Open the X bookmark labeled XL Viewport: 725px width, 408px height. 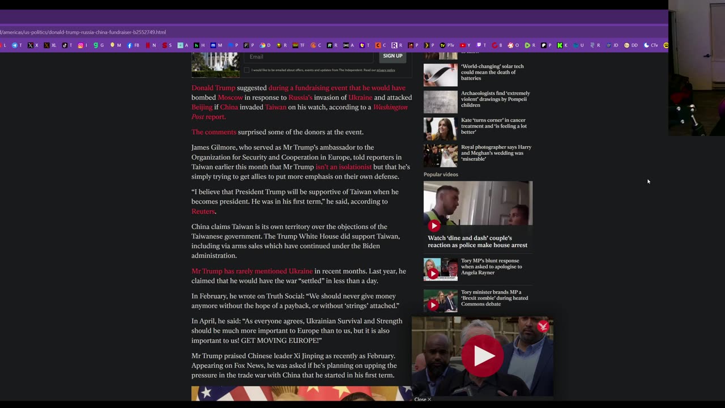tap(50, 45)
